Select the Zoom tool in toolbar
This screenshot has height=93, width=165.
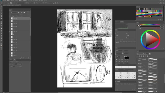click(1, 40)
